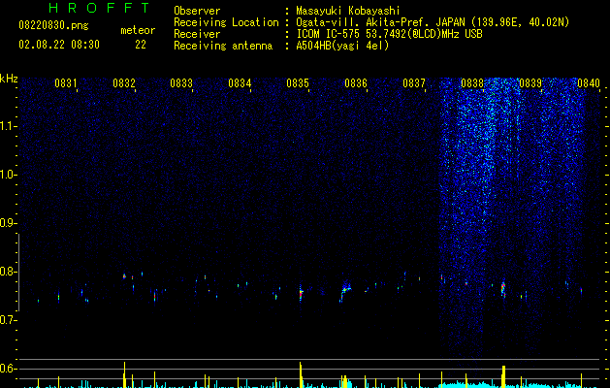Click the Receiving antenna label
610x388 pixels.
click(x=223, y=46)
